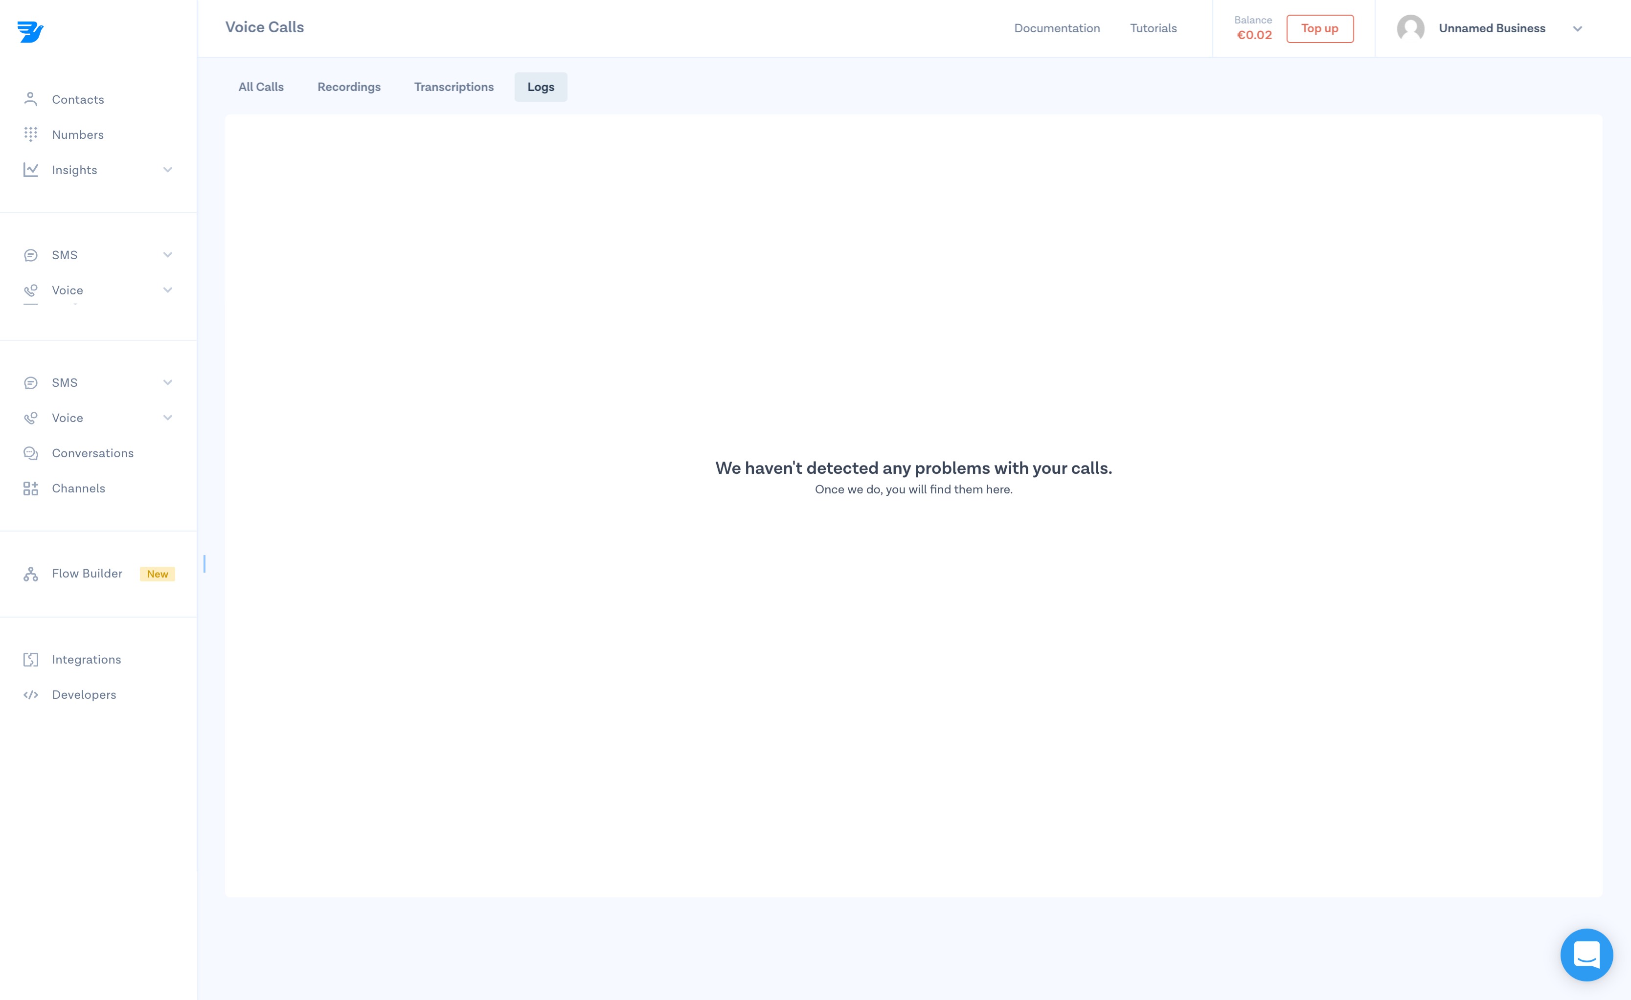The image size is (1631, 1000).
Task: Expand the Insights submenu chevron
Action: (x=167, y=170)
